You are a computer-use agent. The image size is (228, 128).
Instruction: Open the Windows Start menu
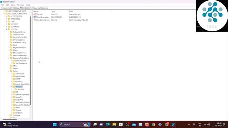[x=55, y=124]
